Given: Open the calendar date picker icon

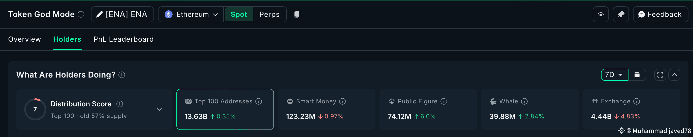Looking at the screenshot, I should click(637, 75).
